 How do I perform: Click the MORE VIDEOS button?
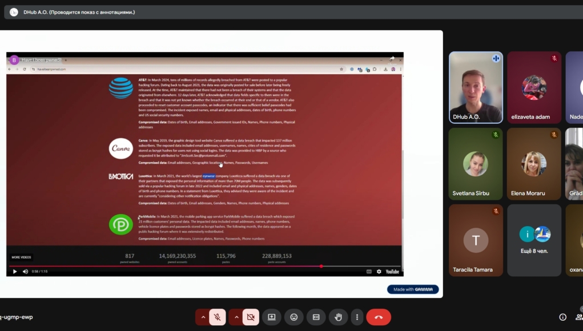[22, 257]
